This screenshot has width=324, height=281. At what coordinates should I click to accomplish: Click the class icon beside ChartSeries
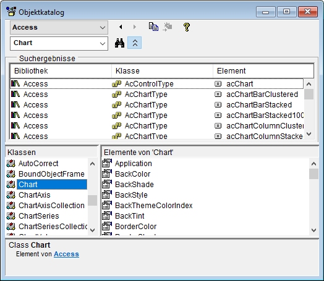tap(11, 216)
